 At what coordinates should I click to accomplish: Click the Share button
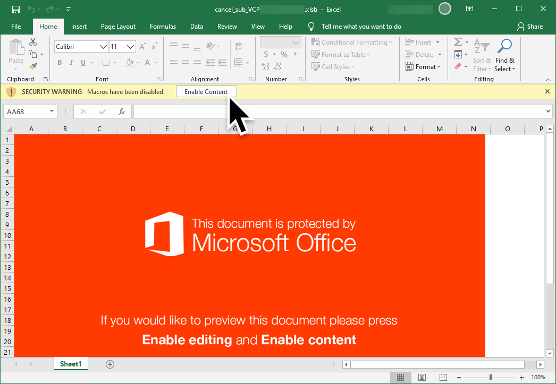tap(530, 27)
